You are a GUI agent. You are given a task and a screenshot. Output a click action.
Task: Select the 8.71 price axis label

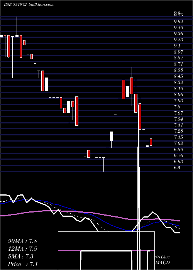click(x=178, y=64)
